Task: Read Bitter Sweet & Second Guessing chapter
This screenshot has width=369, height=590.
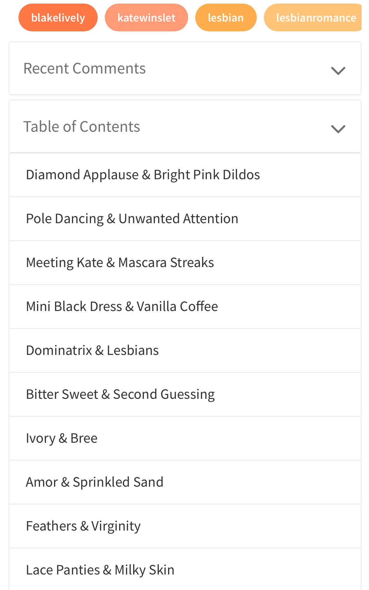Action: (185, 394)
